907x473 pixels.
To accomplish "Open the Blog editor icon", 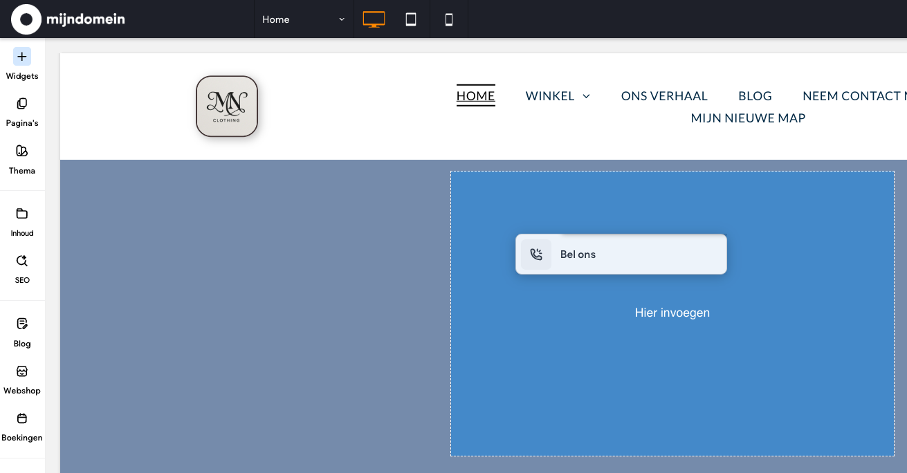I will 22,324.
